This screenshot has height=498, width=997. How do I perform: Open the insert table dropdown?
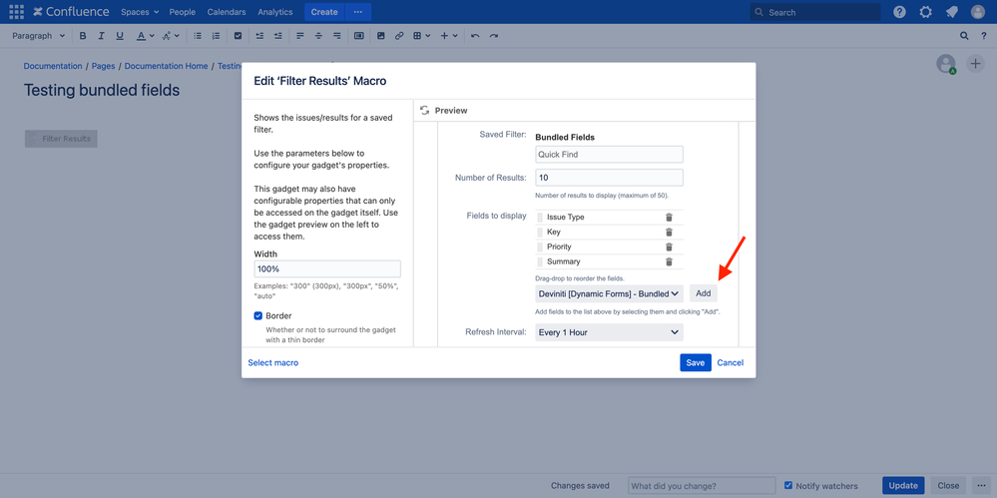pos(421,36)
